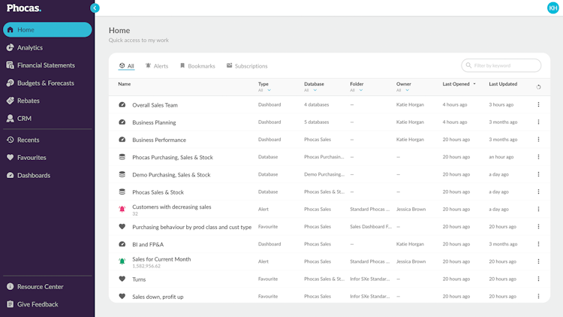Open Analytics in the sidebar
This screenshot has width=563, height=317.
coord(30,47)
